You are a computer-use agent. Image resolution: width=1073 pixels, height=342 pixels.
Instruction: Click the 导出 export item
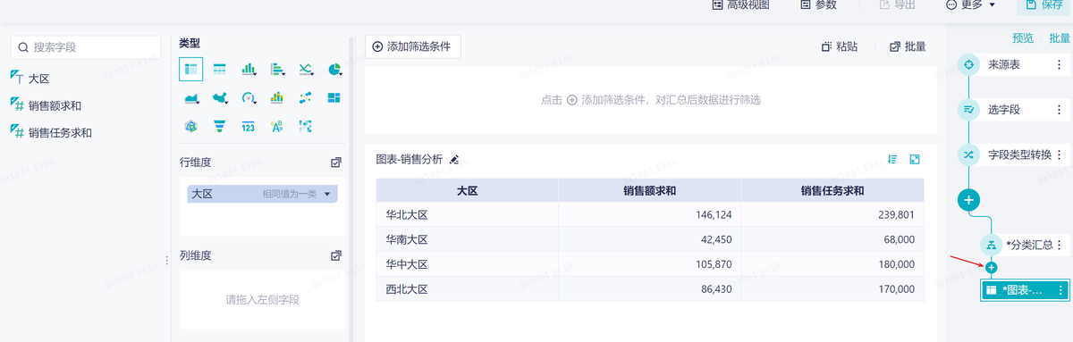pos(897,4)
